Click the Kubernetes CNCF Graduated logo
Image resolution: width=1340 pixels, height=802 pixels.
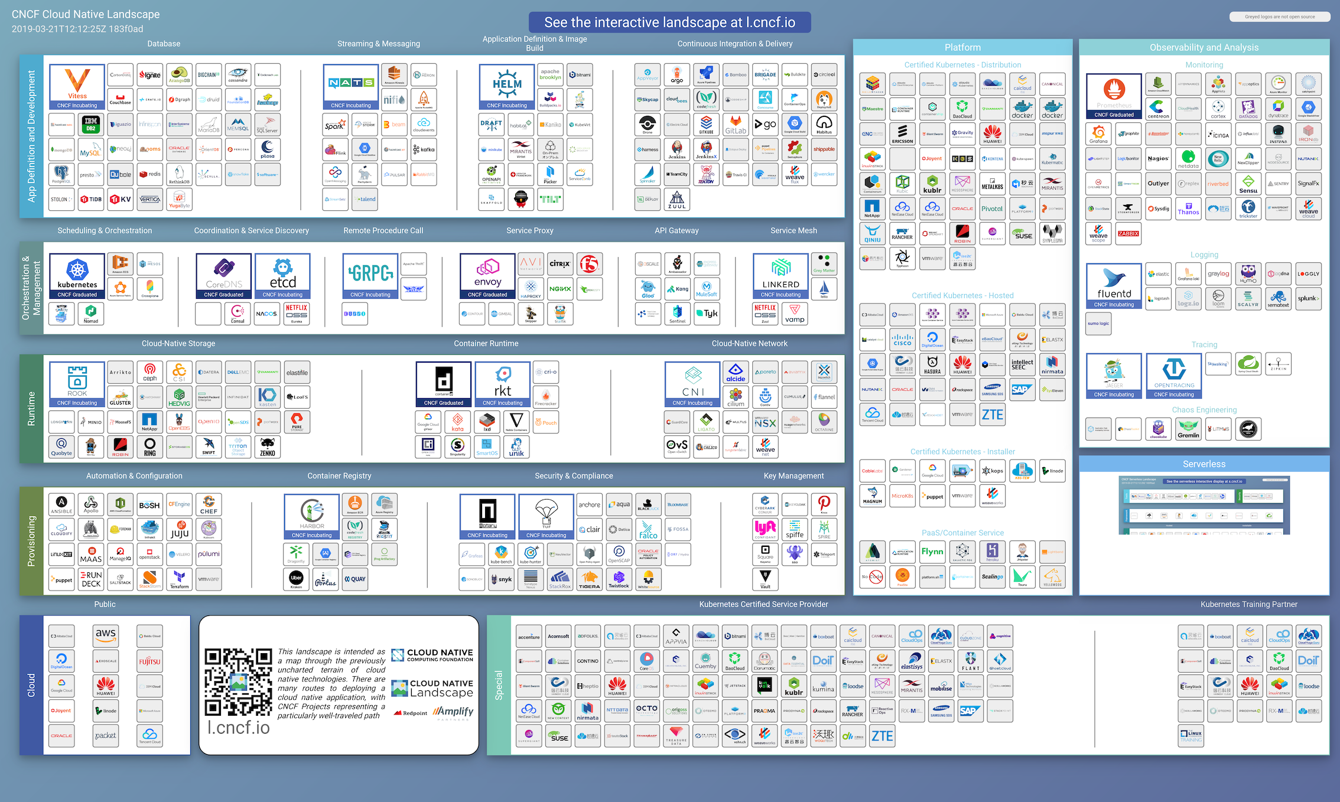pyautogui.click(x=77, y=276)
